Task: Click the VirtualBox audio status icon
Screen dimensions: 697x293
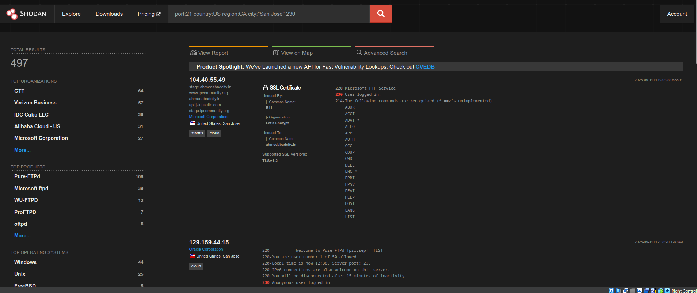Action: coord(618,290)
